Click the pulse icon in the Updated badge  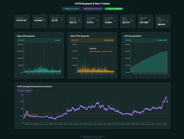107,9
